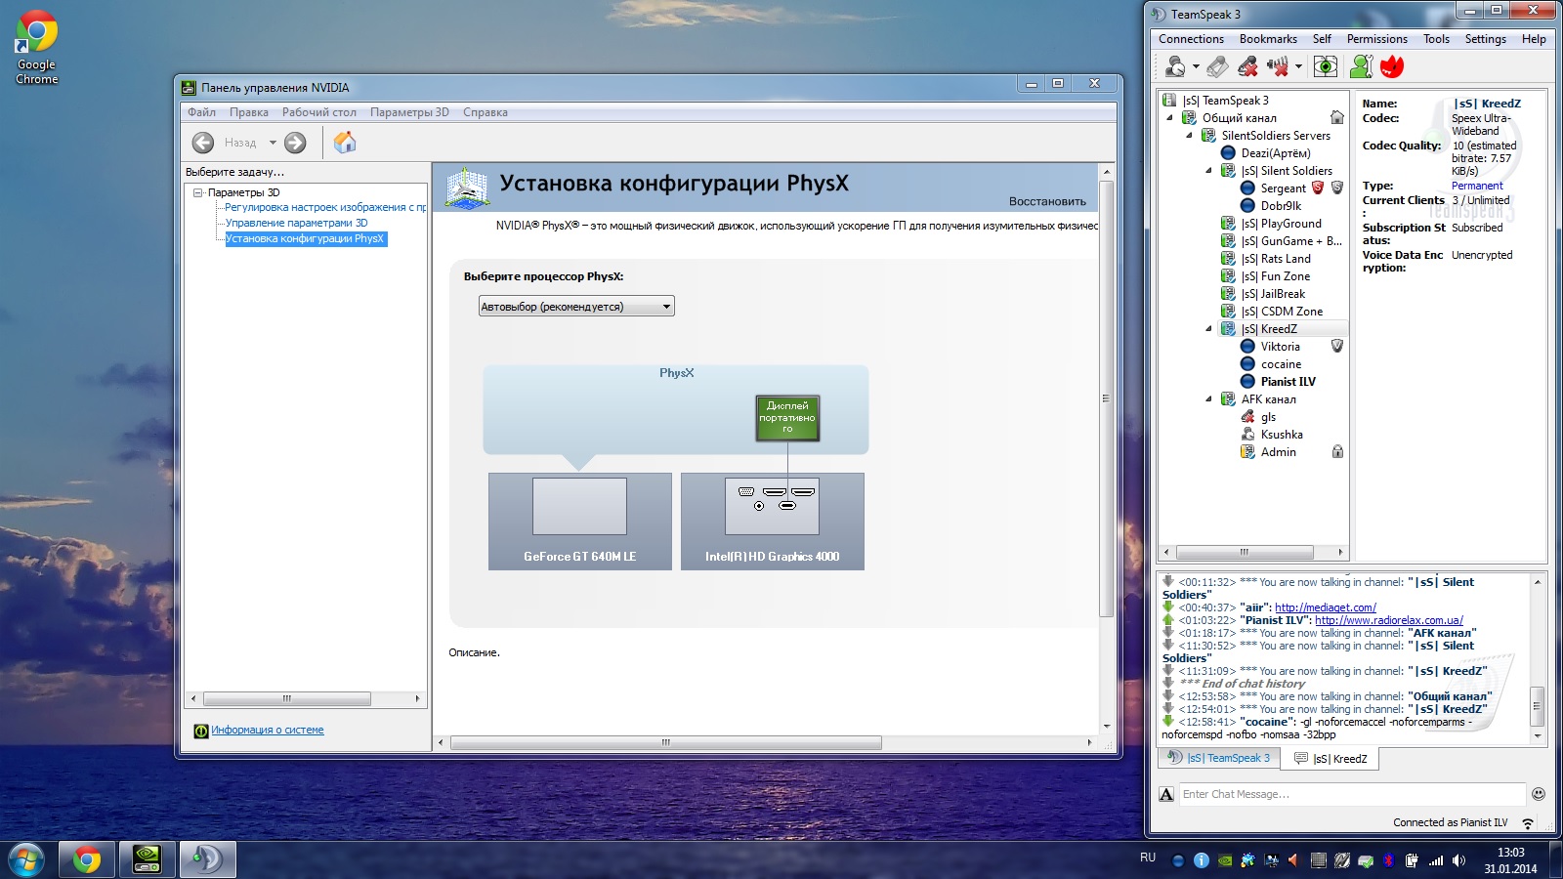Click the emoticon smiley next to chat input
The height and width of the screenshot is (879, 1563).
coord(1538,794)
